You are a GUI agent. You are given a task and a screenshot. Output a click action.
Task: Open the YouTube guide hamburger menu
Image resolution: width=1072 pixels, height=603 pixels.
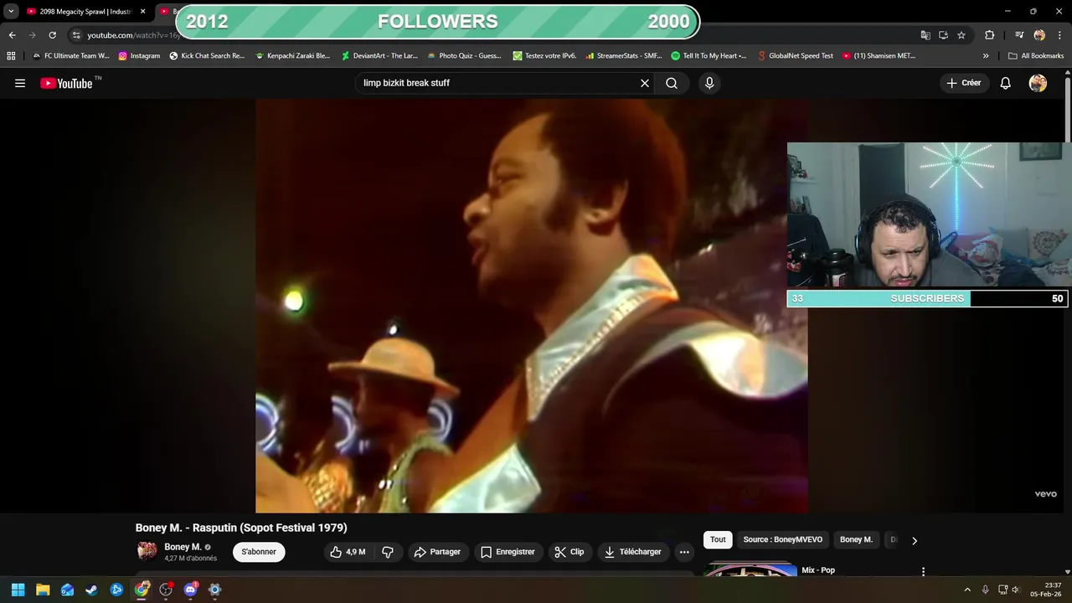20,83
